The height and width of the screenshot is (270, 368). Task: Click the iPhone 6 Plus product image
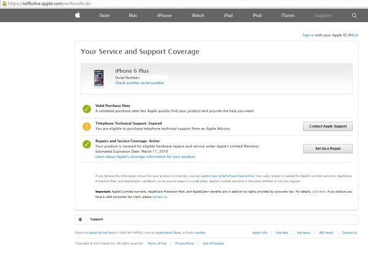[x=99, y=78]
